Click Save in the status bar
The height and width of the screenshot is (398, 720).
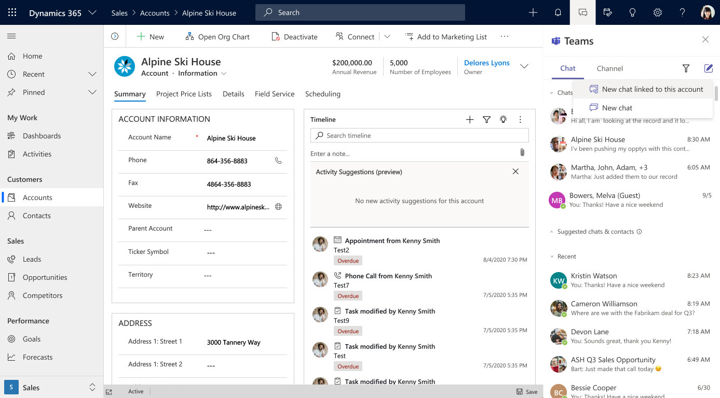tap(527, 392)
